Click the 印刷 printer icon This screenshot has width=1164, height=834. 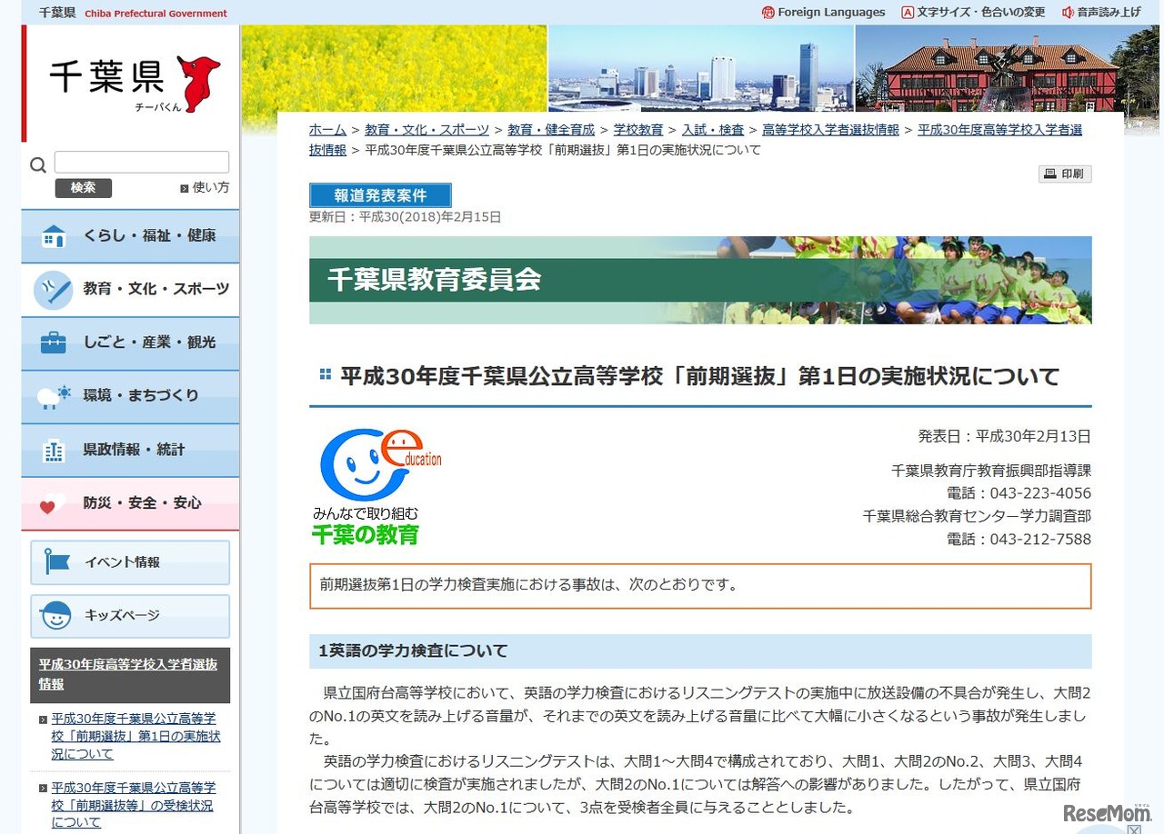tap(1049, 174)
